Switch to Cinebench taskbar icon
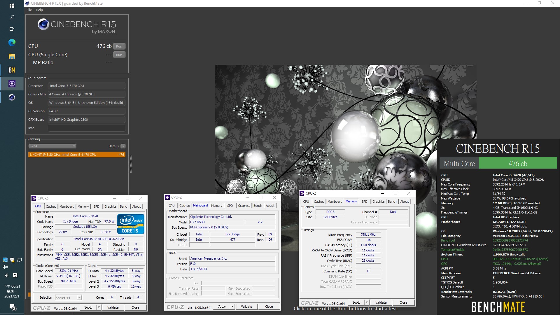 point(12,97)
